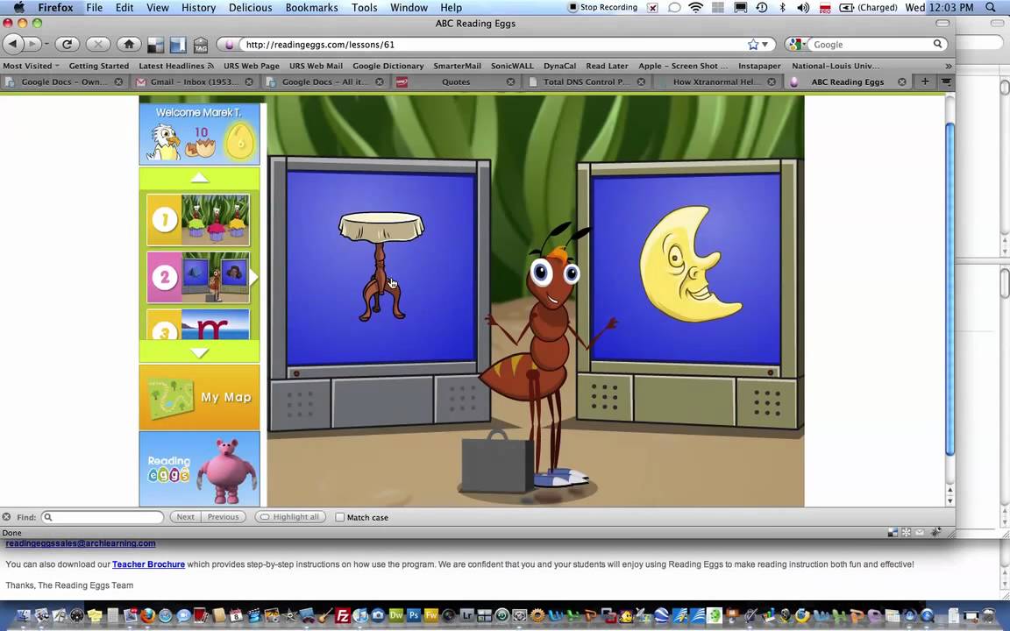This screenshot has height=631, width=1010.
Task: Click the egg site identity icon in address bar
Action: 229,45
